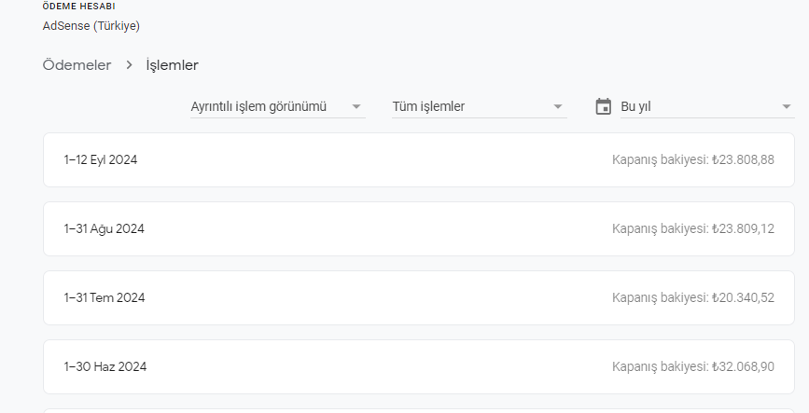Click the arrow next to Ayrıntılı işlem görünümü
The height and width of the screenshot is (413, 809).
point(356,106)
